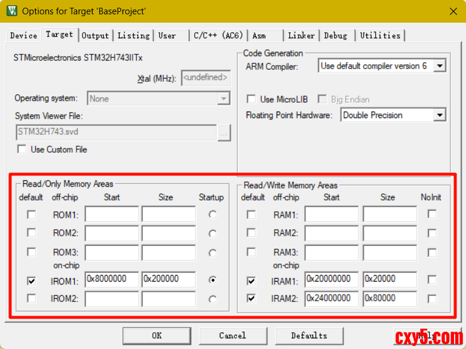466x349 pixels.
Task: Click the Cancel button
Action: [233, 336]
